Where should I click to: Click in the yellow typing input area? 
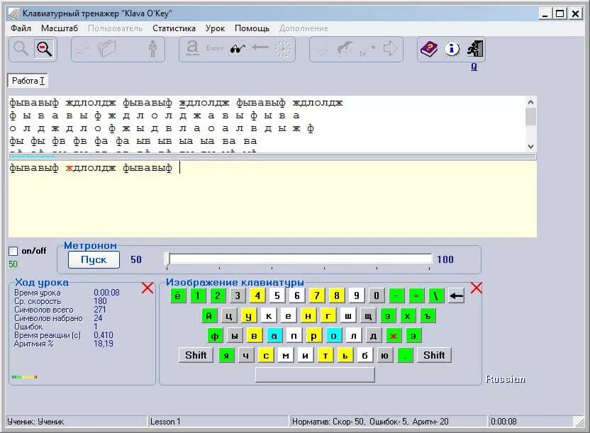(x=272, y=199)
